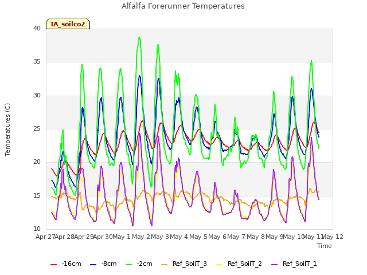The image size is (367, 275).
Task: Click the 40 y-axis tick label
Action: (x=37, y=29)
